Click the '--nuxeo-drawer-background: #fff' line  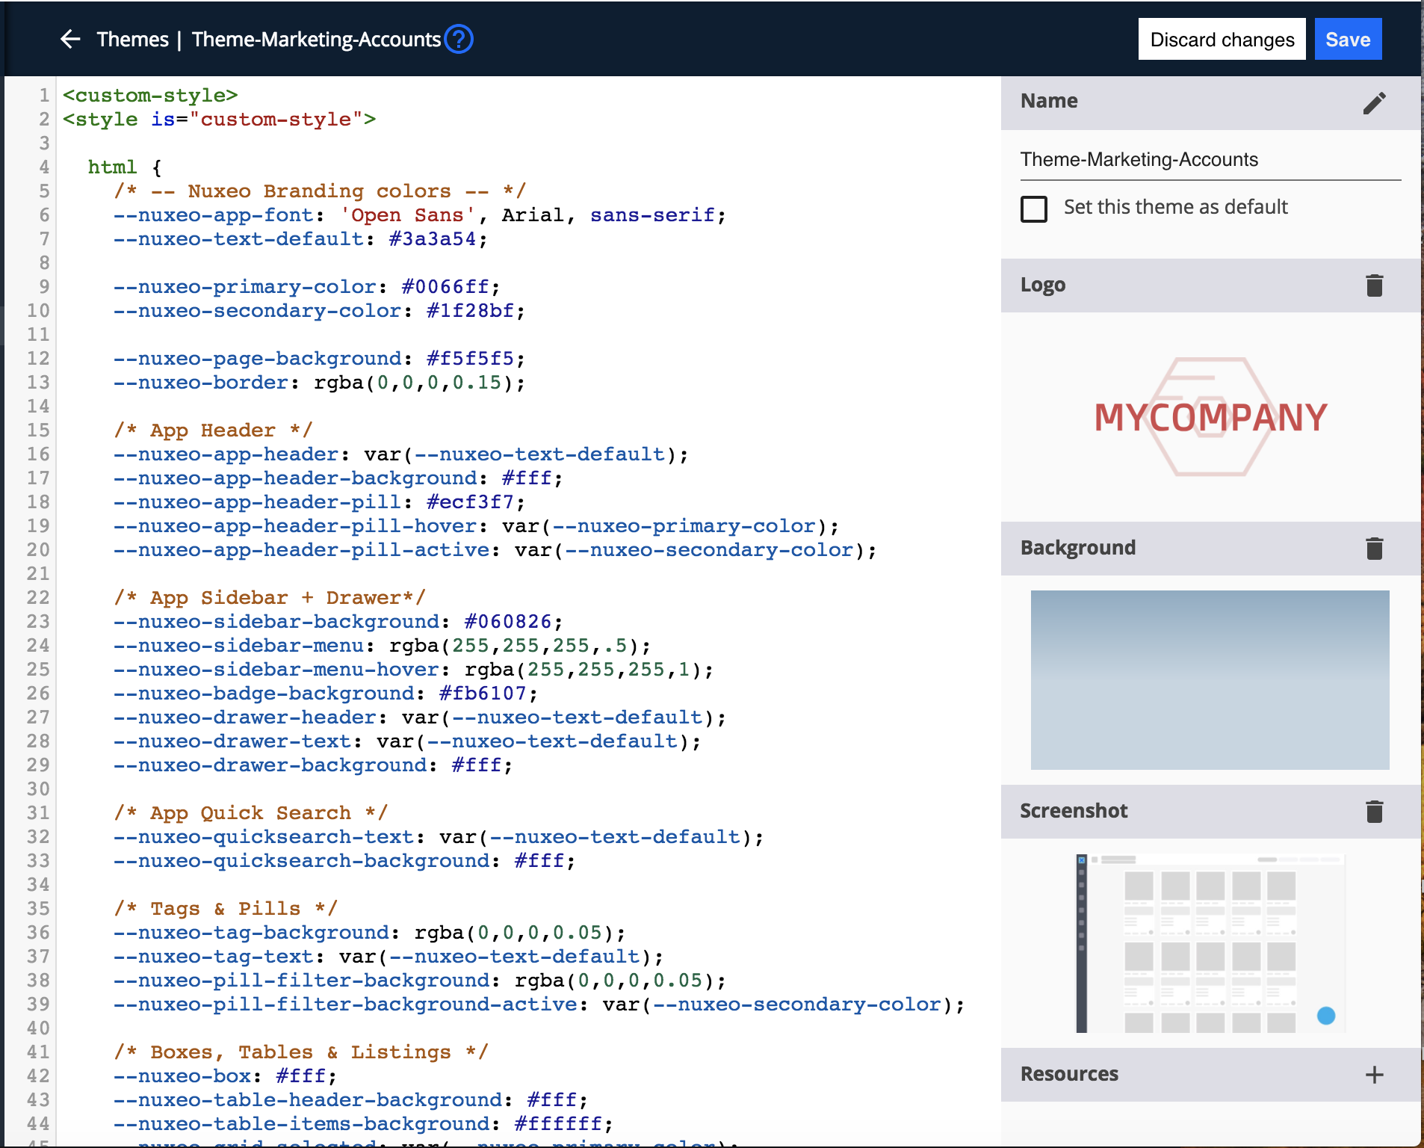click(x=313, y=765)
